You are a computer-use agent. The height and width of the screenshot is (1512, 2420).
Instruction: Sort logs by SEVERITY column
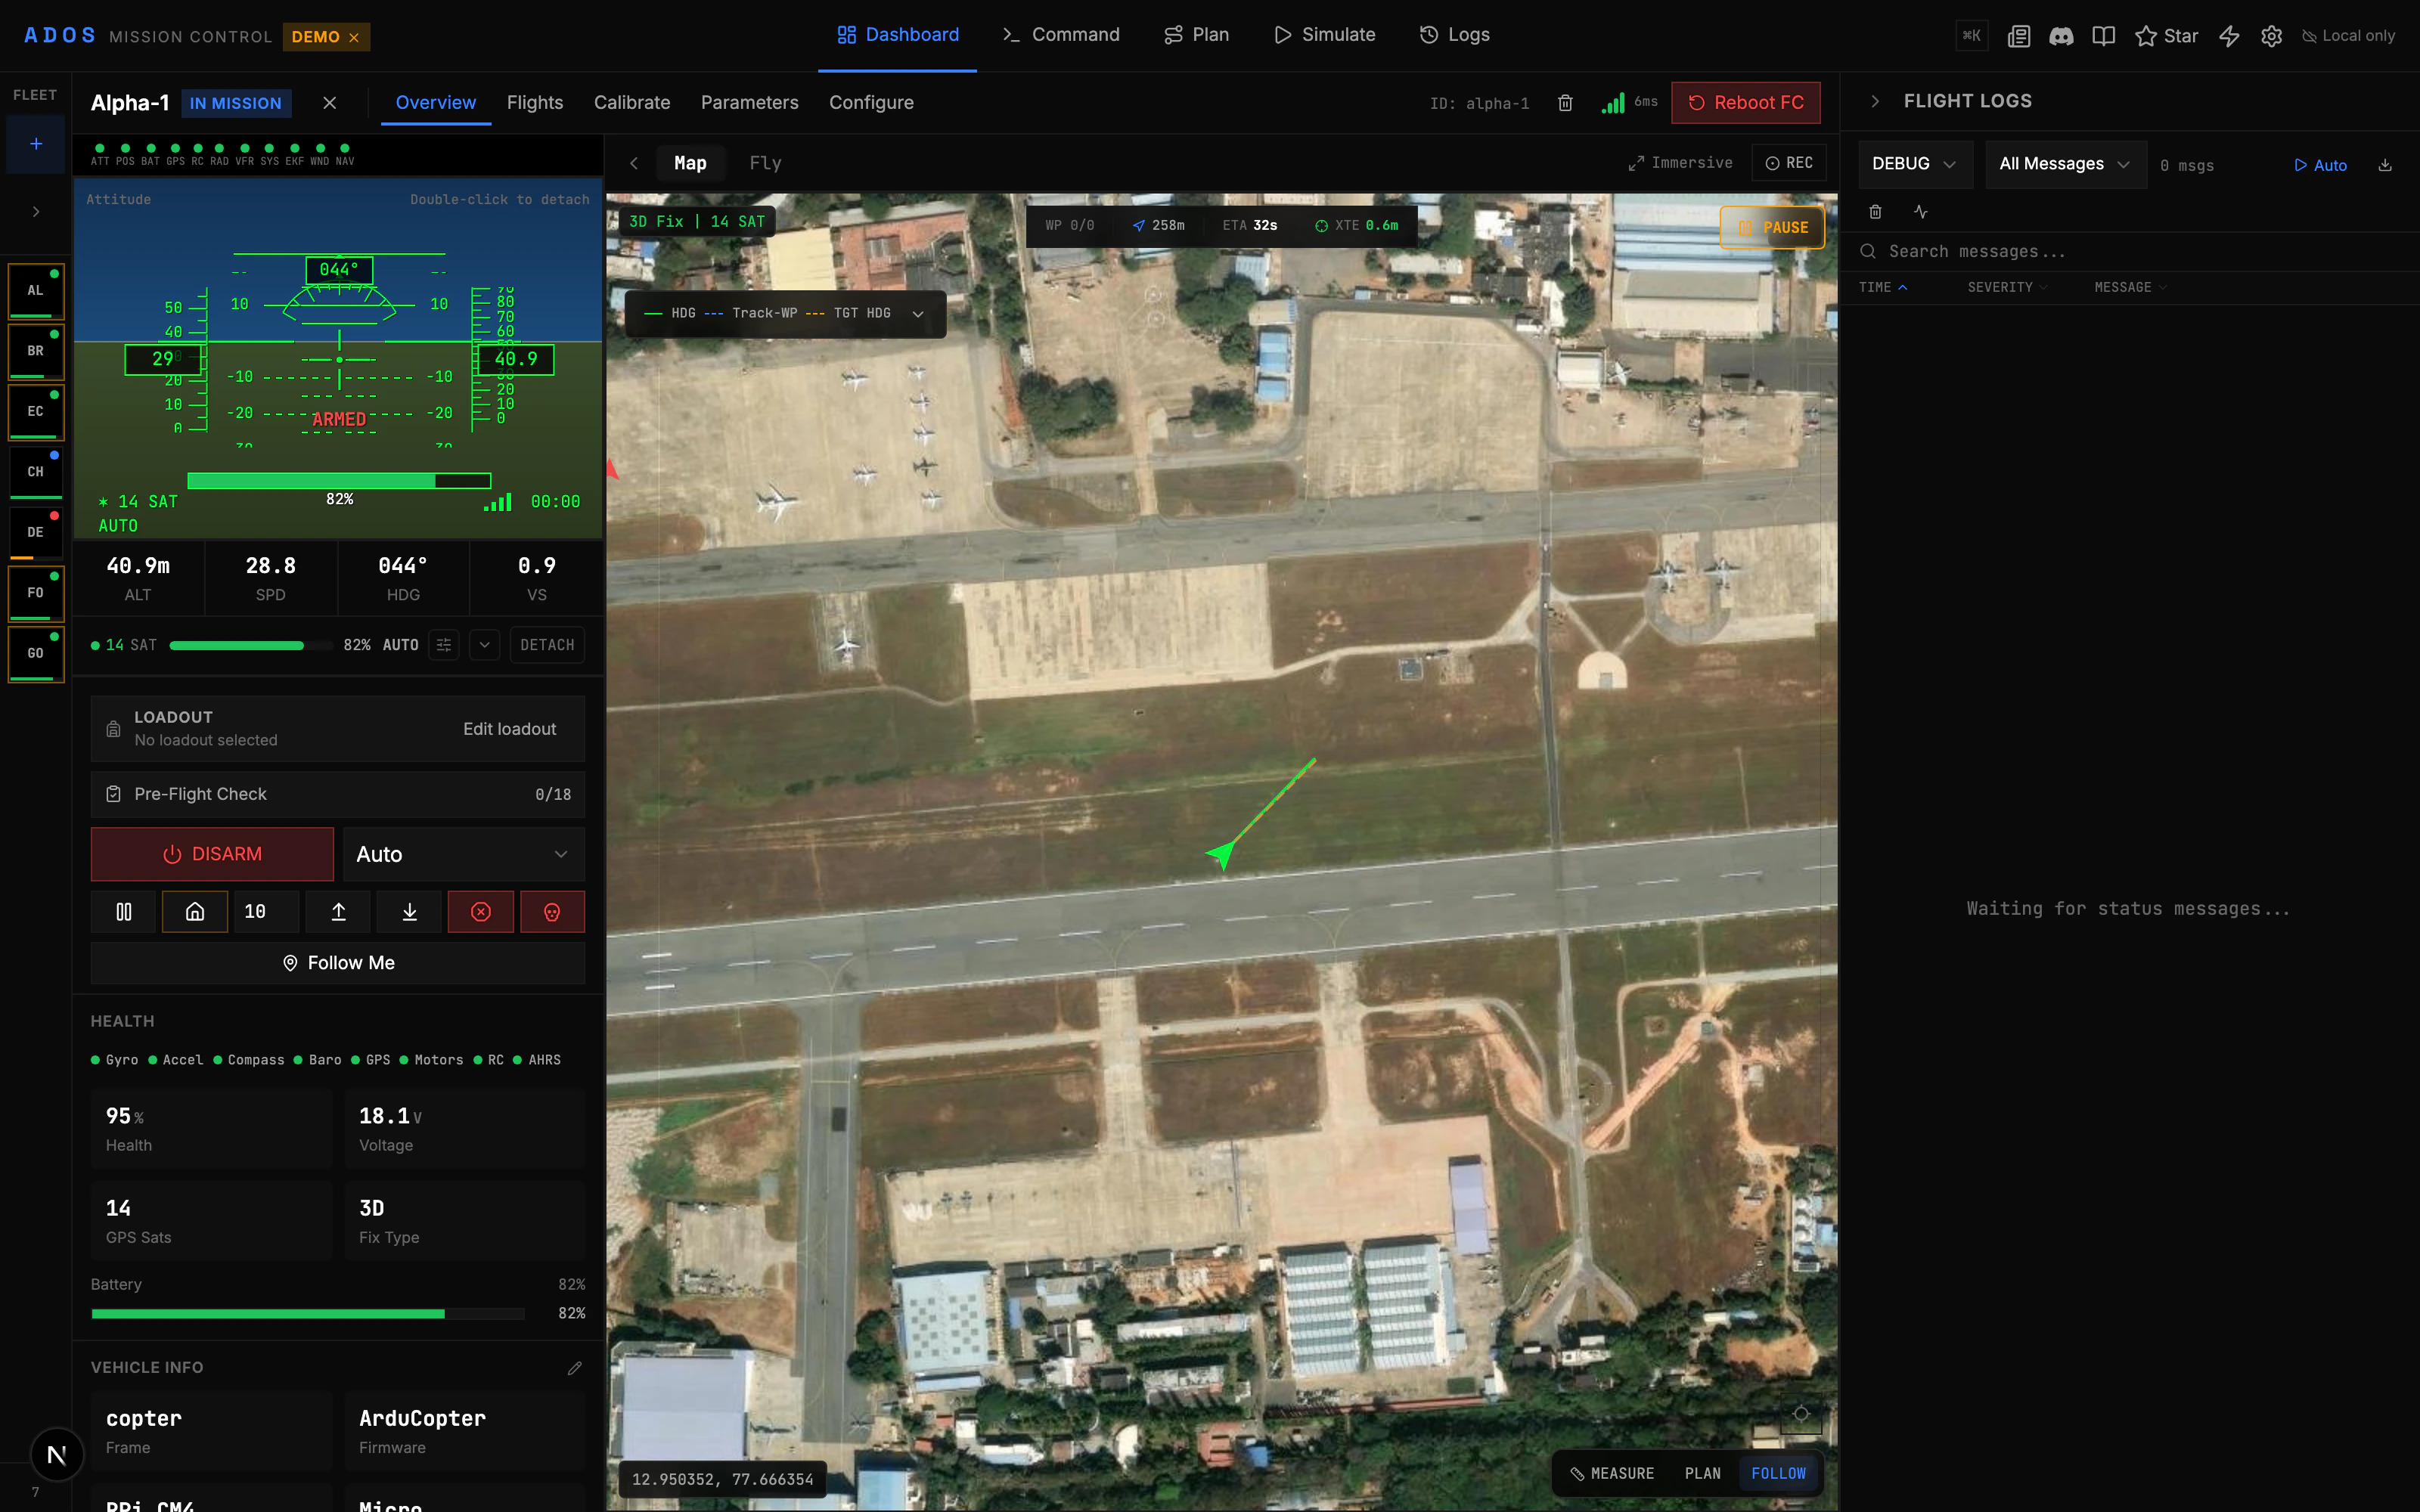[x=2007, y=288]
